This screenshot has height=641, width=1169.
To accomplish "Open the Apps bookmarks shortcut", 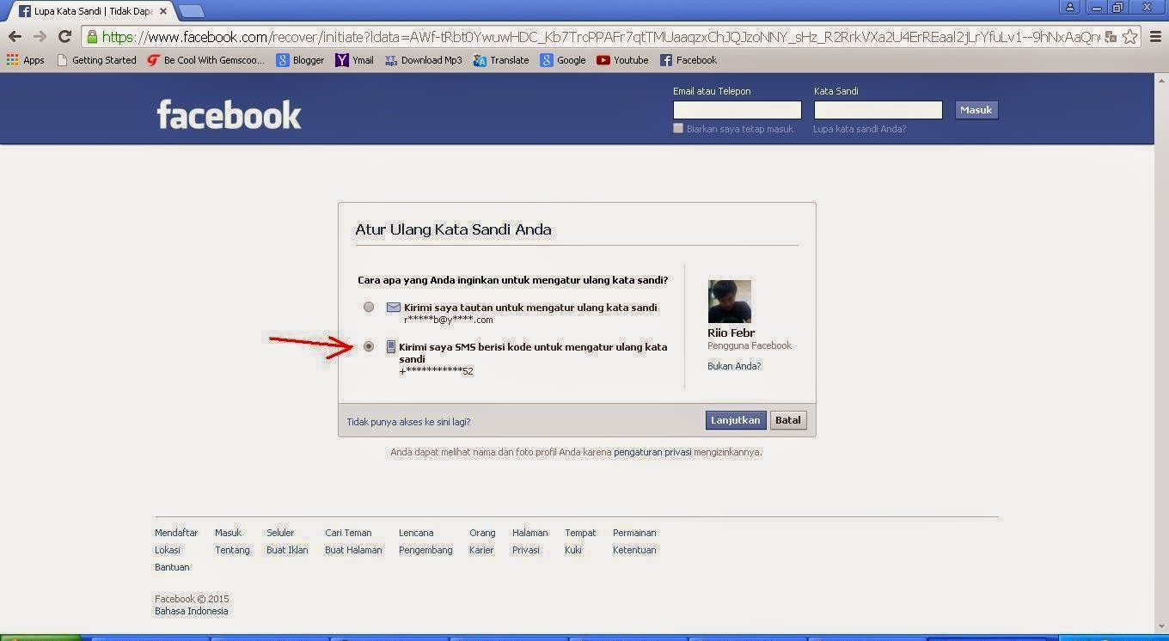I will tap(26, 60).
